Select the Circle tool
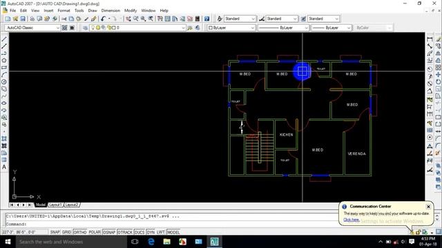The image size is (442, 248). [4, 82]
